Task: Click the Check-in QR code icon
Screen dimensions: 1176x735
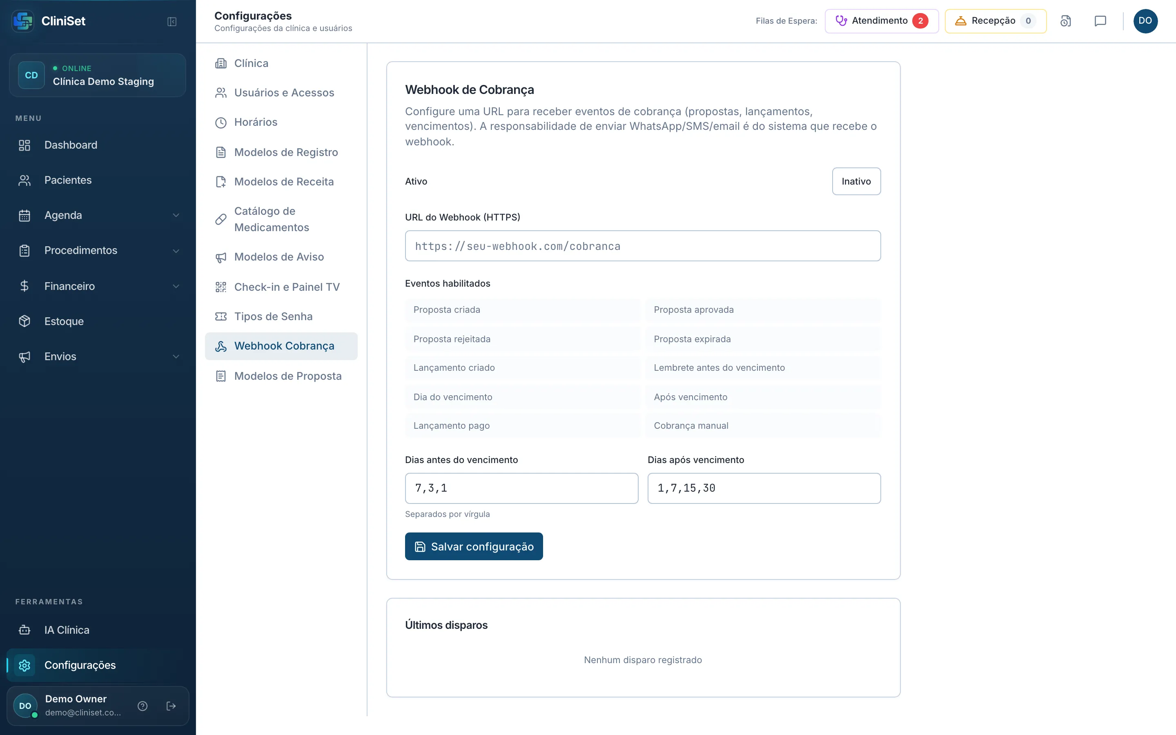Action: click(221, 287)
